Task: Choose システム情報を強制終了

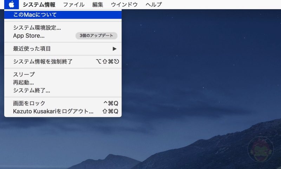Action: tap(63, 61)
